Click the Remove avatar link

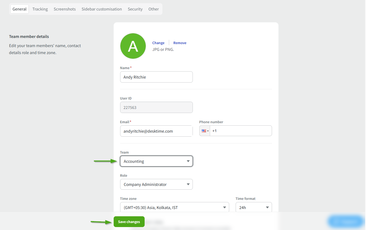[x=180, y=43]
